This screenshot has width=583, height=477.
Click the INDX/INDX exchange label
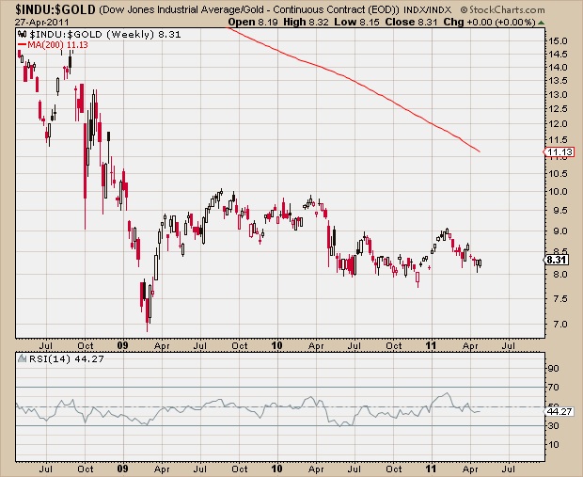(427, 9)
